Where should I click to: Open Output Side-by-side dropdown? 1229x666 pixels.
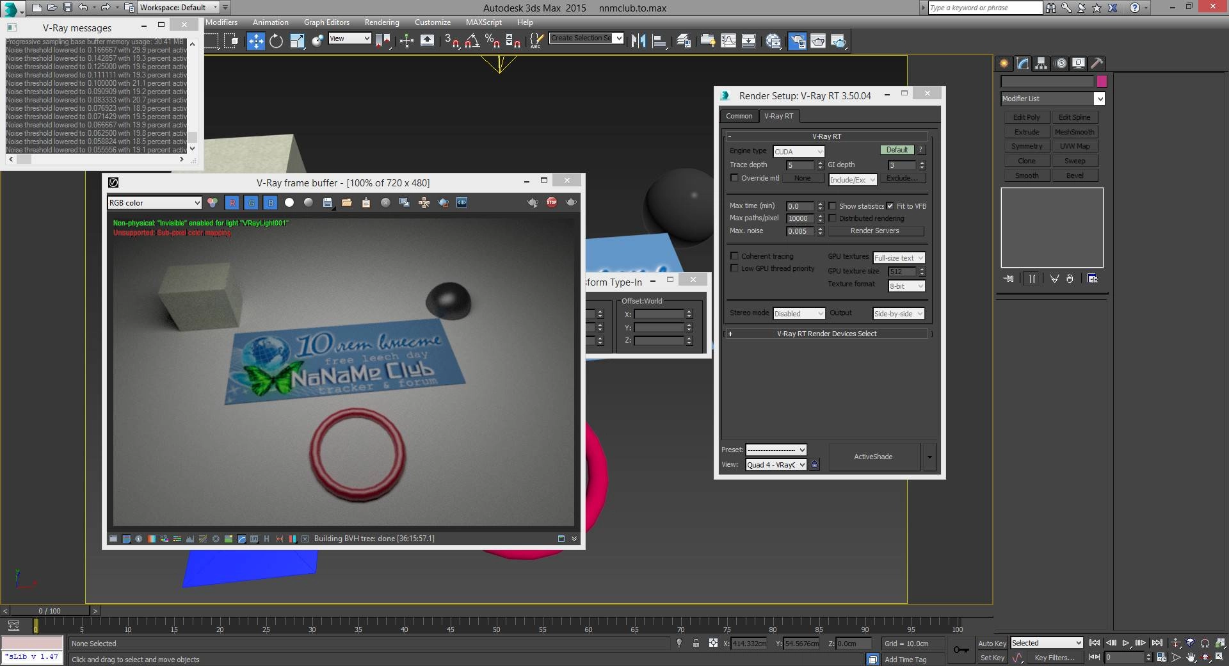pos(899,313)
